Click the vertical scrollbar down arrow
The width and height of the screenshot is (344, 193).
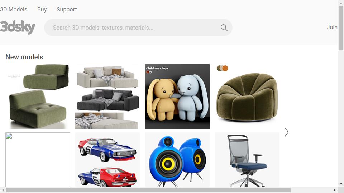[341, 184]
